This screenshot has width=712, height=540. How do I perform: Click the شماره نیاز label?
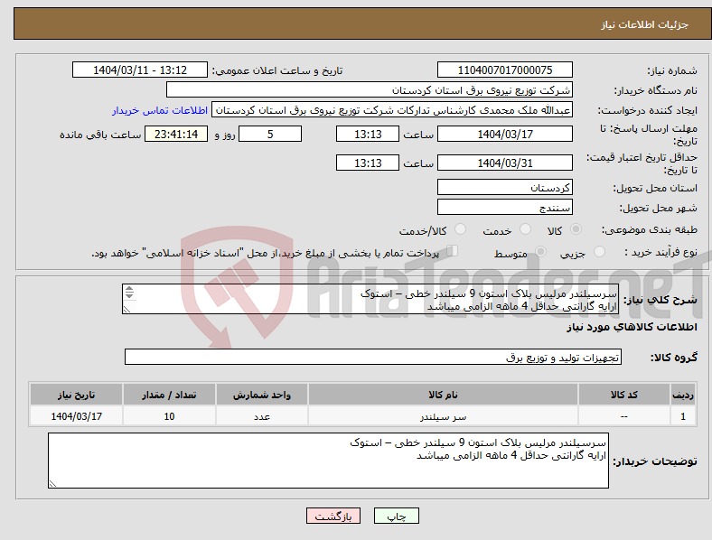tap(672, 70)
